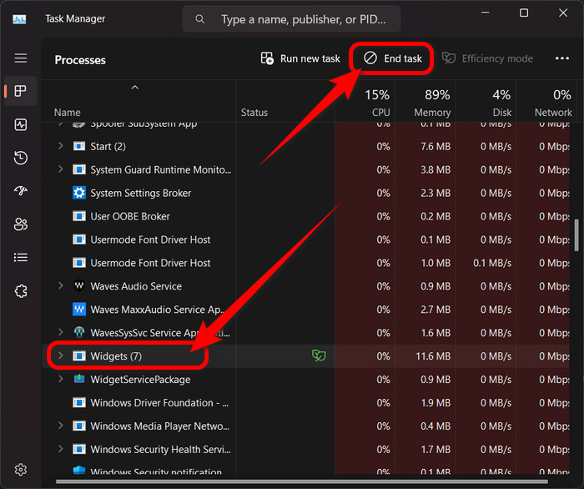This screenshot has width=584, height=489.
Task: Select the System Settings Broker row
Action: [x=305, y=193]
